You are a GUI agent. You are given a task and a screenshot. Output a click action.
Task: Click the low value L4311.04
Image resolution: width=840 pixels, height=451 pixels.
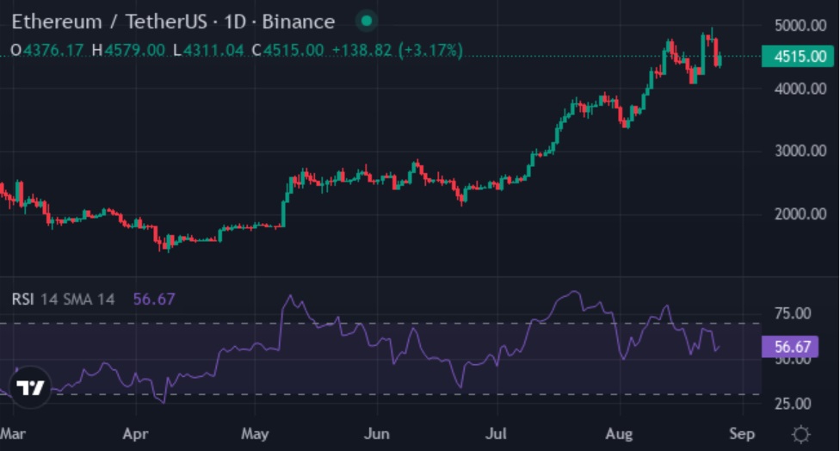point(208,50)
